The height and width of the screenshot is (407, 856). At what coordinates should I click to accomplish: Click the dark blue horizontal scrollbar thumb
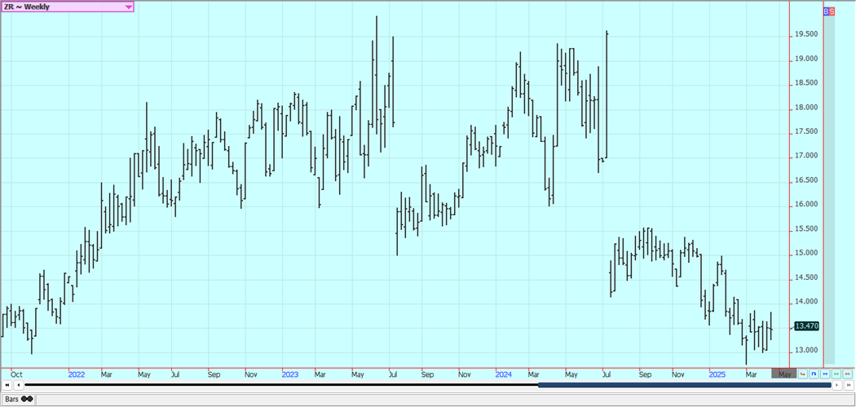tap(685, 385)
